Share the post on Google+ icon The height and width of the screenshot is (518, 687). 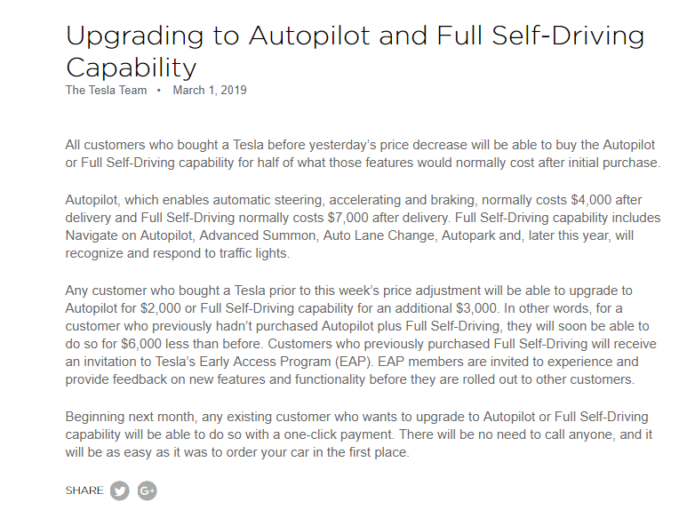pos(148,490)
